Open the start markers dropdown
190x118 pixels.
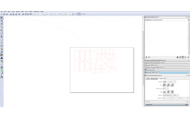[x=167, y=98]
